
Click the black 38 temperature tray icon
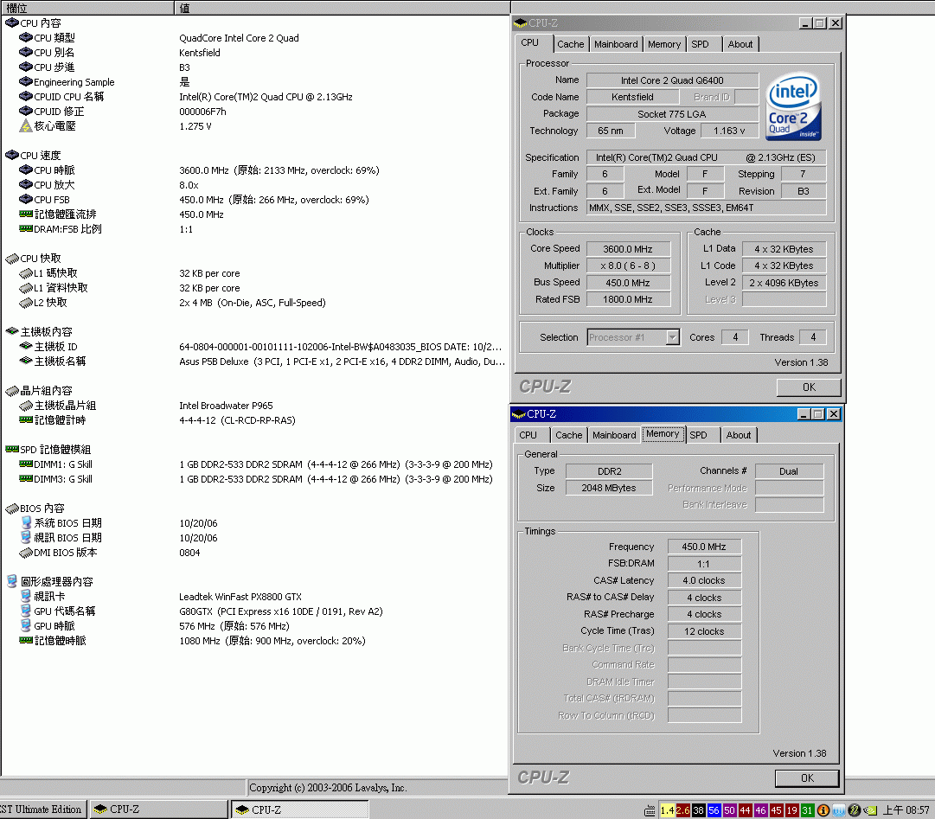point(698,810)
